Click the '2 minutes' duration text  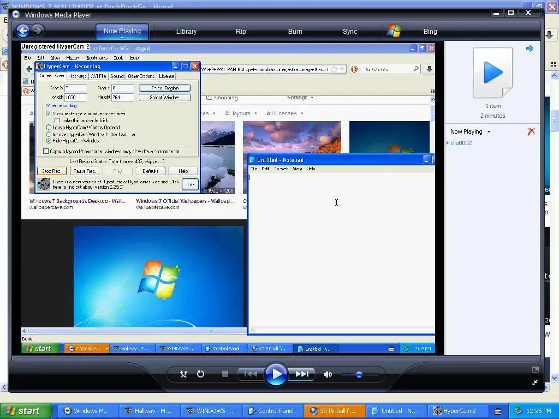493,116
